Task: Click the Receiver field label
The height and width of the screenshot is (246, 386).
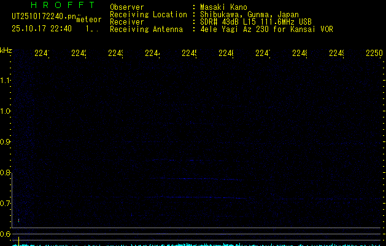Action: click(127, 22)
